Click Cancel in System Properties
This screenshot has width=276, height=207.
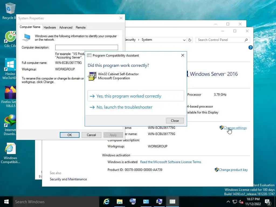(91, 135)
